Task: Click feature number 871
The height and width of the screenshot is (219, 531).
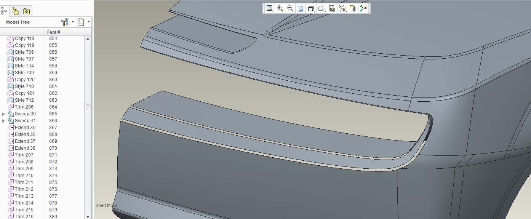Action: [x=53, y=155]
